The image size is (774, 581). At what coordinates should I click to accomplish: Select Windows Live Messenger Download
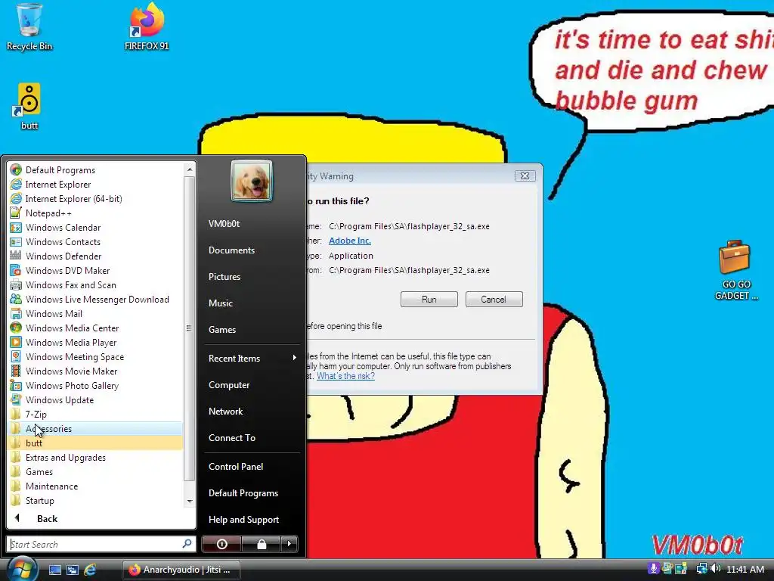[x=96, y=299]
